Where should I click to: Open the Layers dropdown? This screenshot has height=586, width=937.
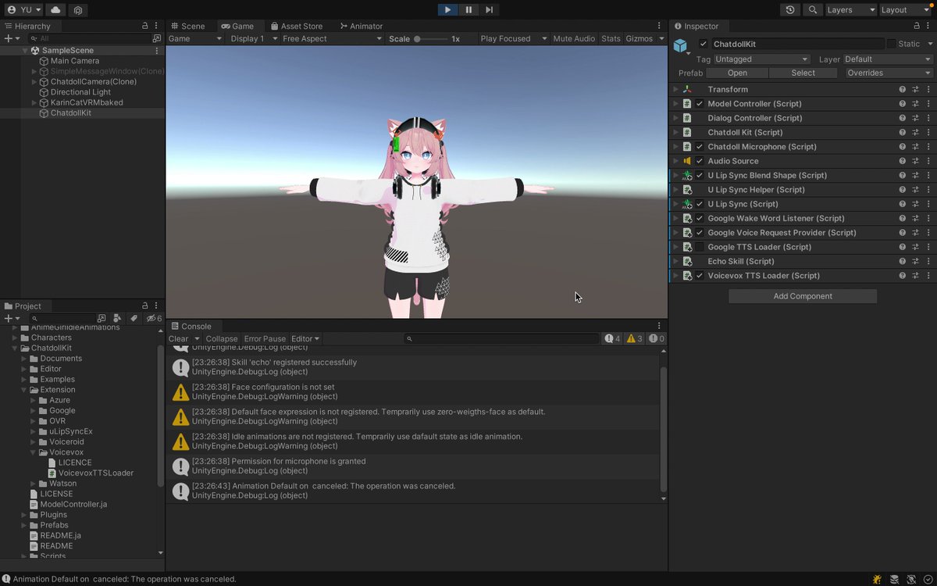pyautogui.click(x=850, y=10)
